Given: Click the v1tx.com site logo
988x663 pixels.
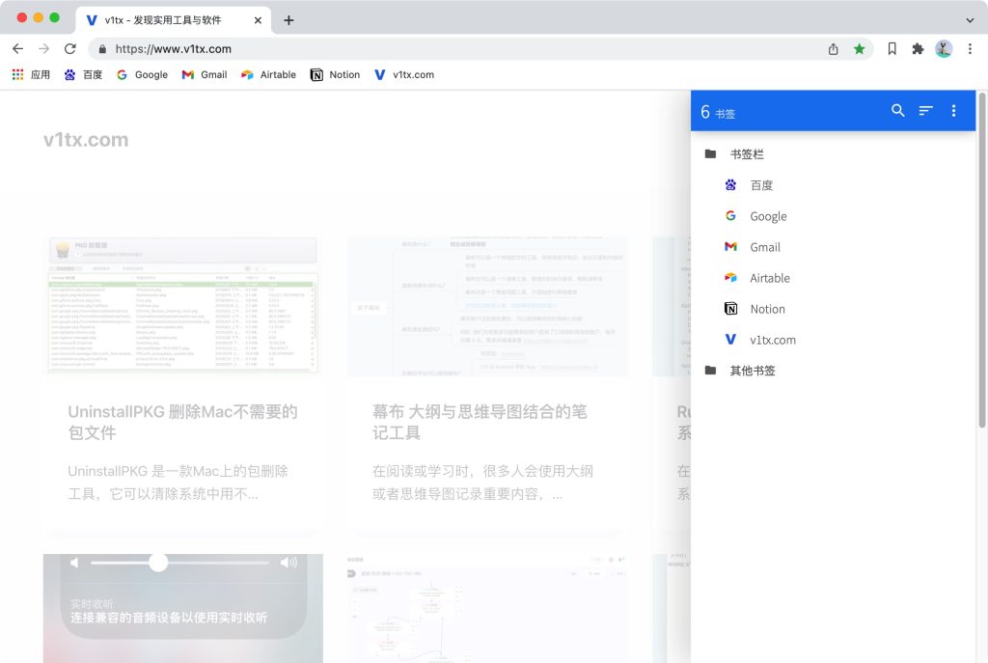Looking at the screenshot, I should (x=86, y=139).
